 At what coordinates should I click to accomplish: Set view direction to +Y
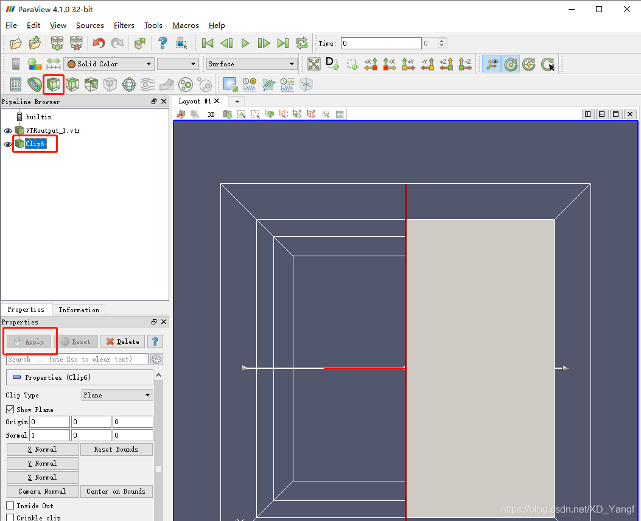point(408,64)
